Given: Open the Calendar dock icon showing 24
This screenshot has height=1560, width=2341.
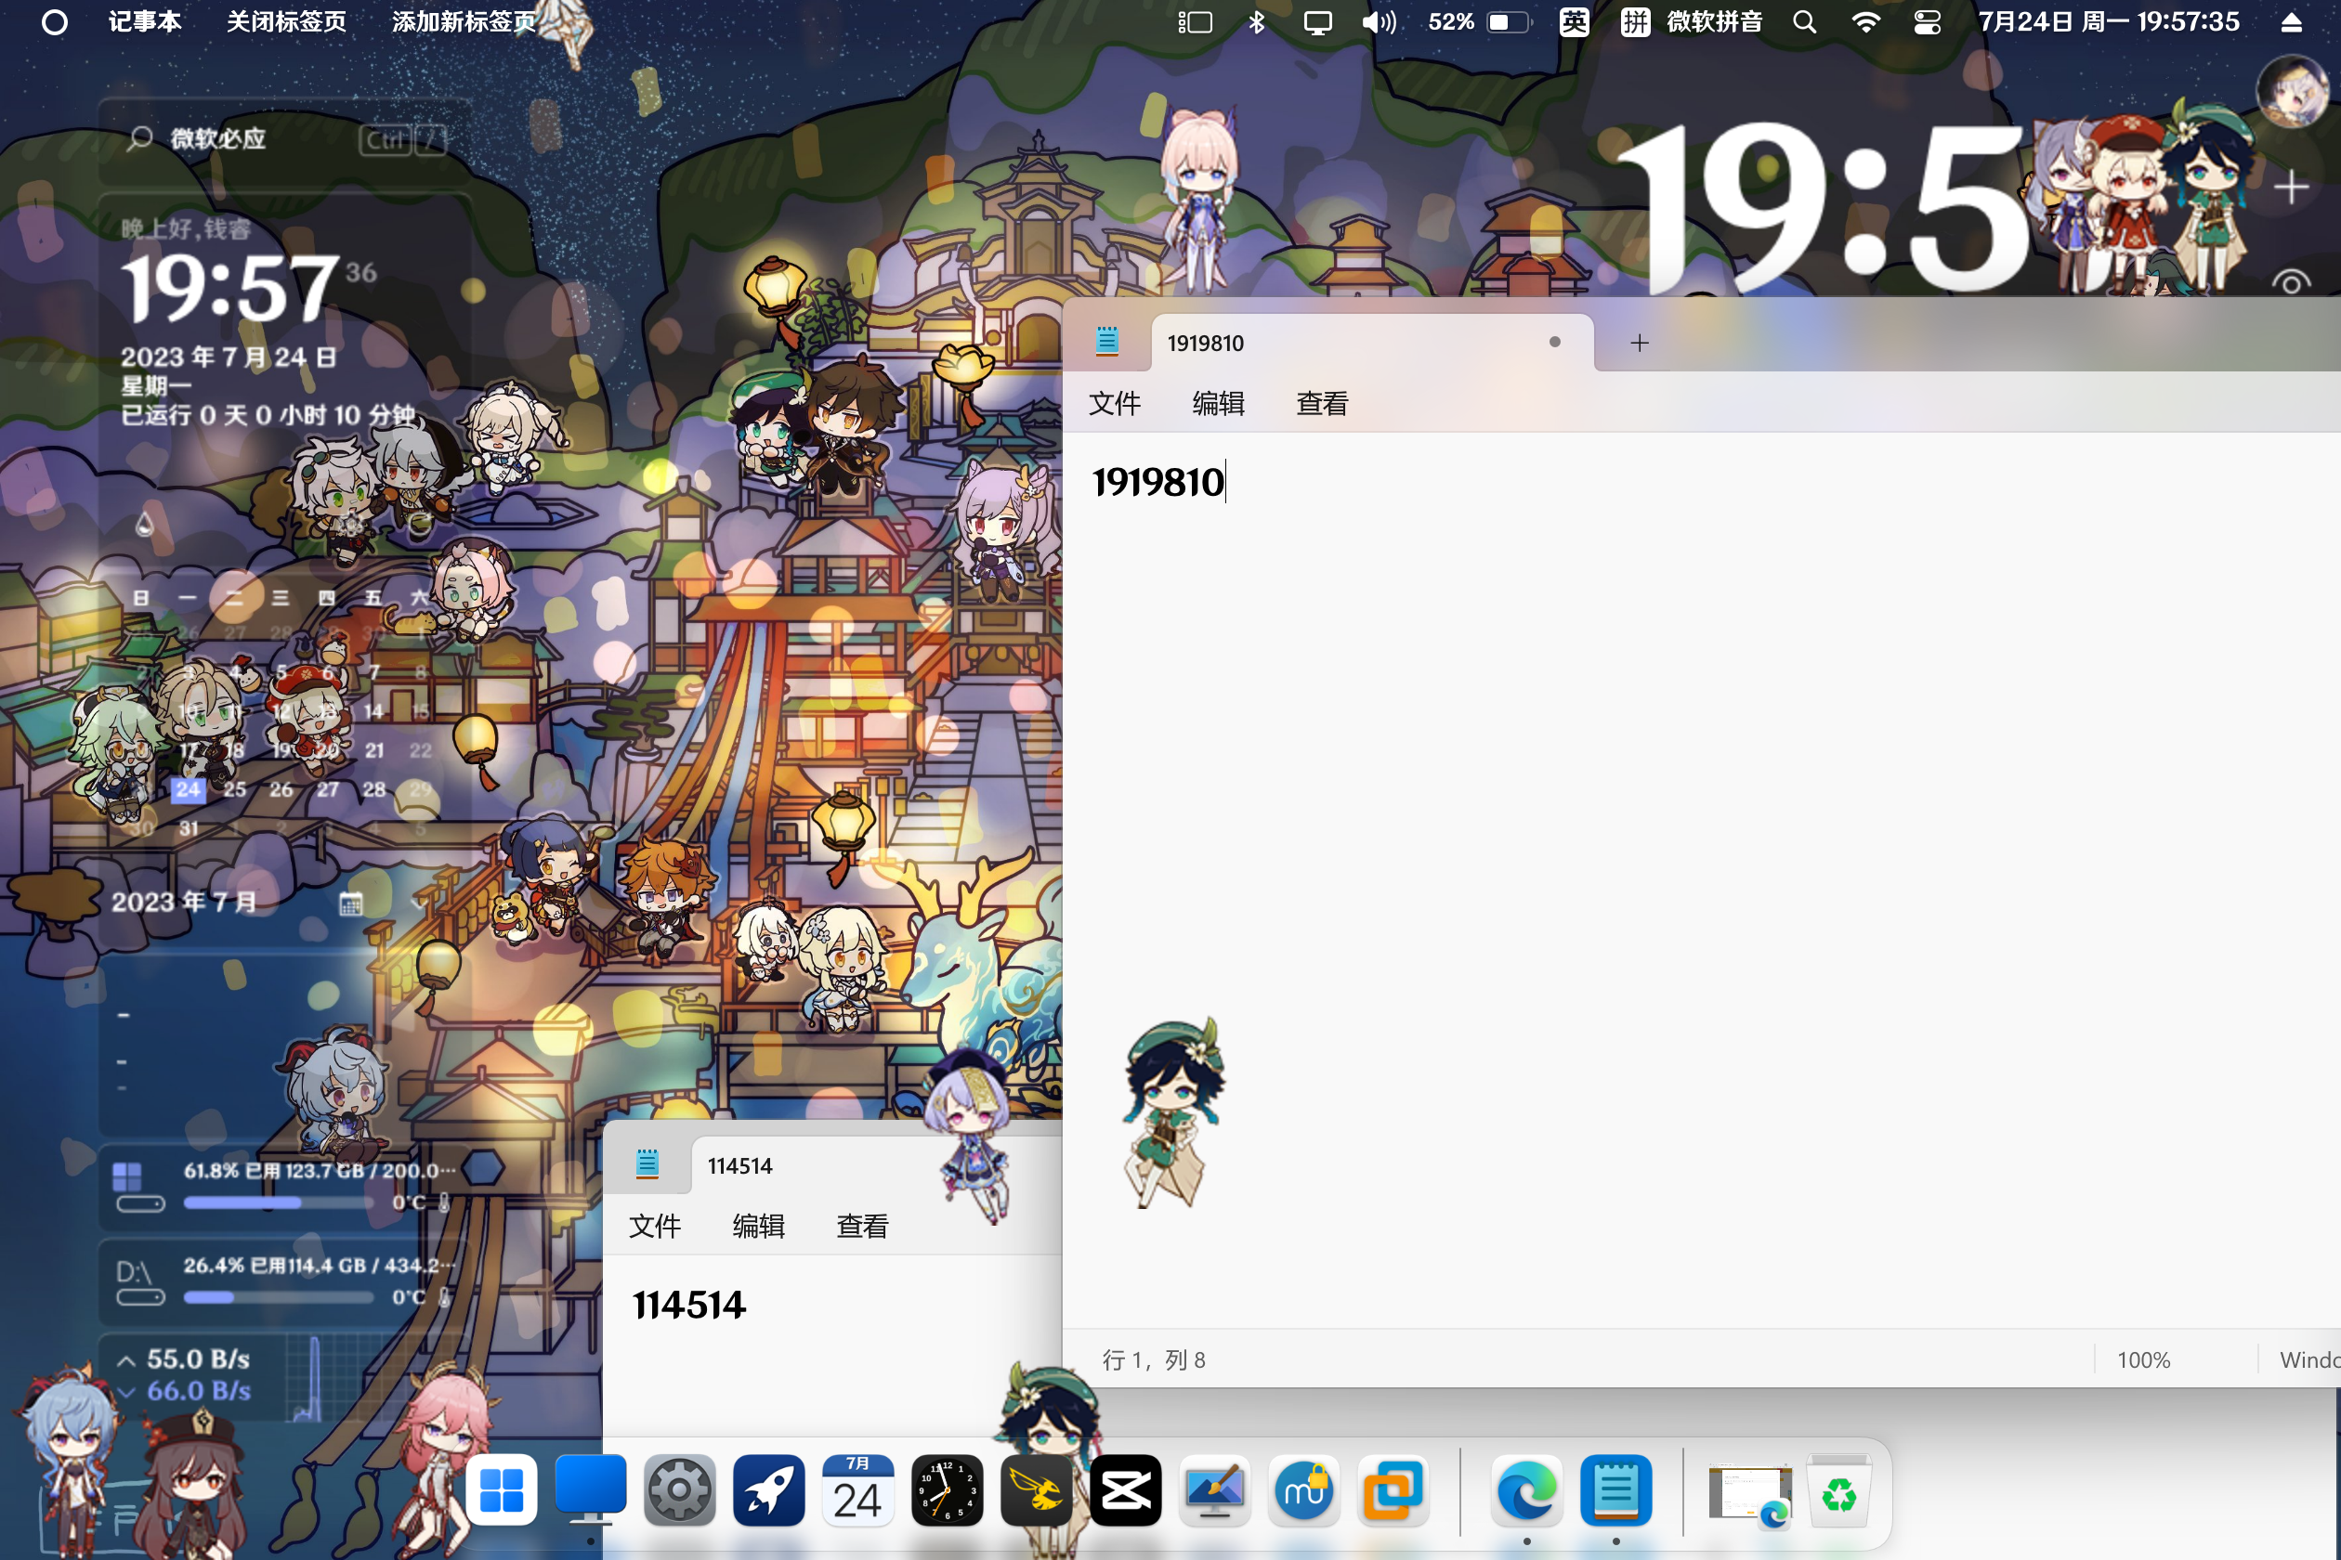Looking at the screenshot, I should point(858,1489).
